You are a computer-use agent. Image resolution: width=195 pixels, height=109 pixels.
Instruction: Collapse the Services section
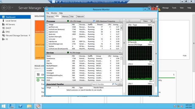pyautogui.click(x=120, y=53)
